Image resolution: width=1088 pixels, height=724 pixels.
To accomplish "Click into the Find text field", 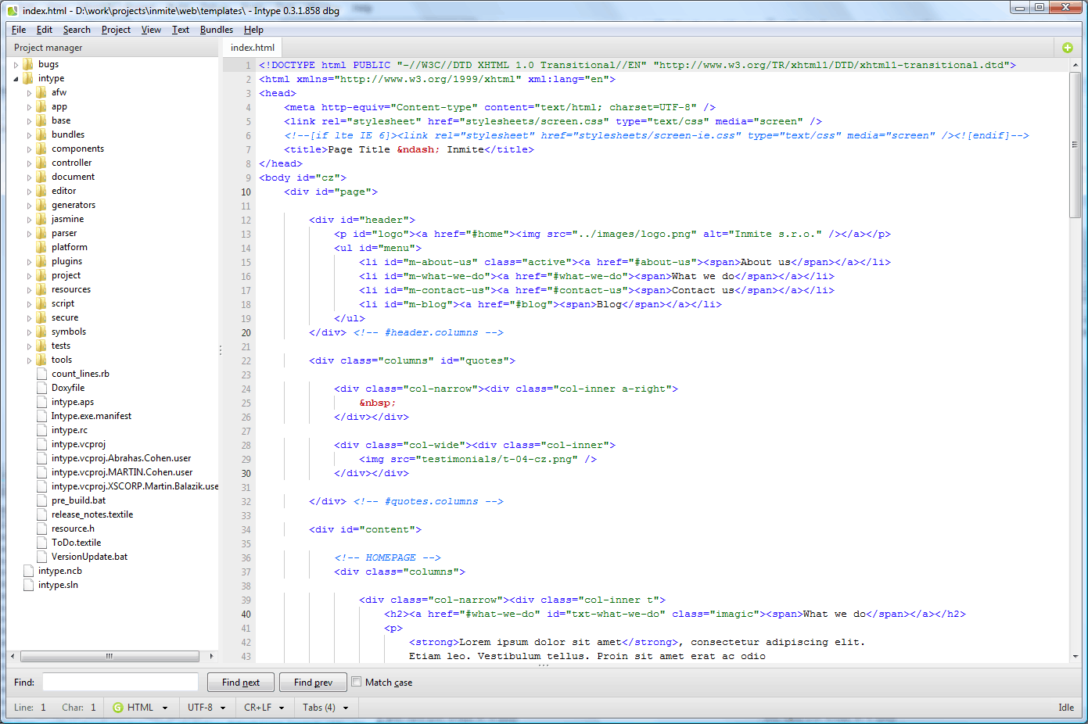I will pos(120,683).
